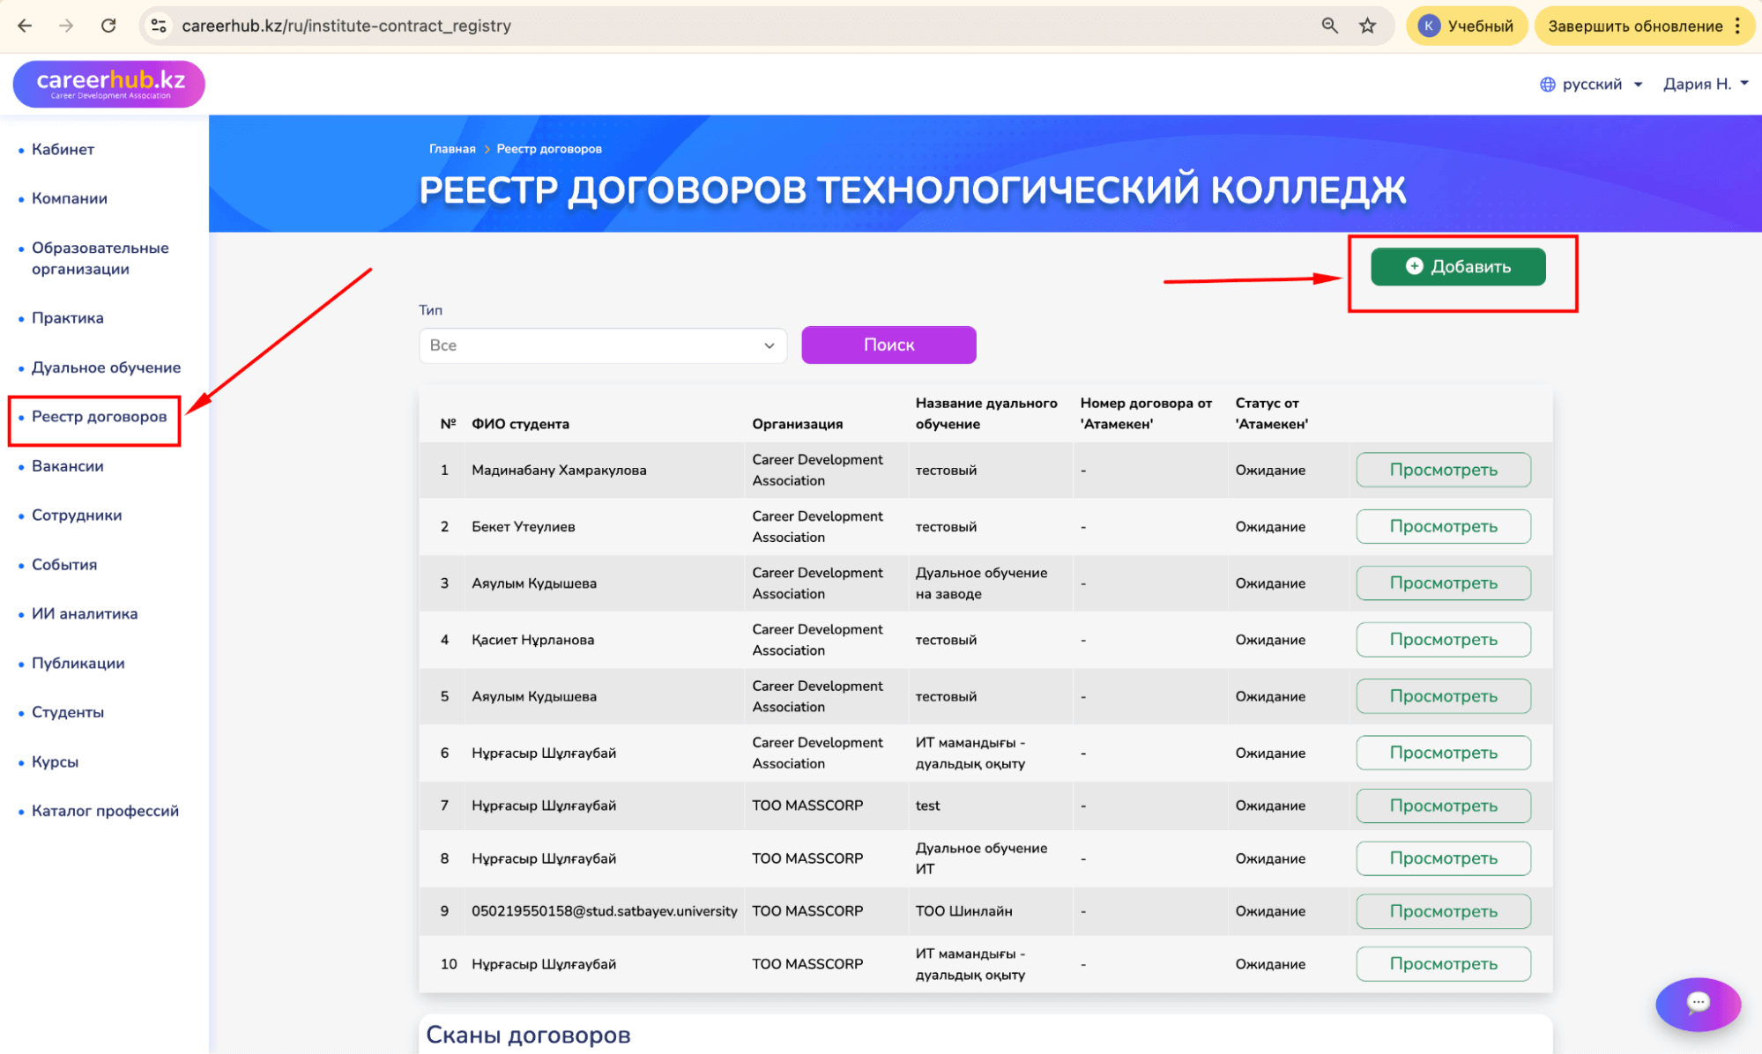Open the русский language dropdown
This screenshot has width=1762, height=1054.
click(1592, 84)
